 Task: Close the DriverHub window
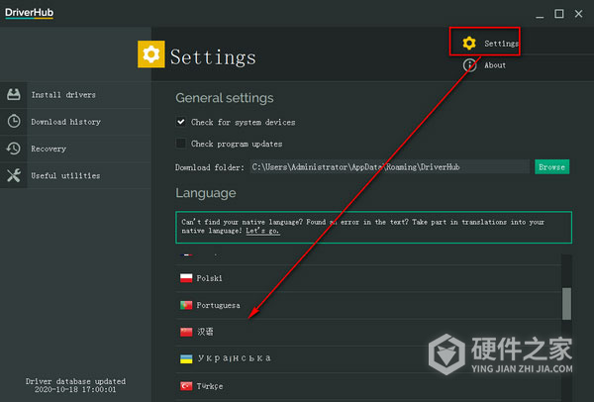578,14
